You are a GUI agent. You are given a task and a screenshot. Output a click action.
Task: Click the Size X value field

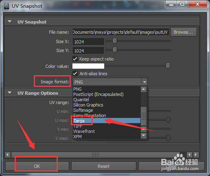pyautogui.click(x=88, y=41)
